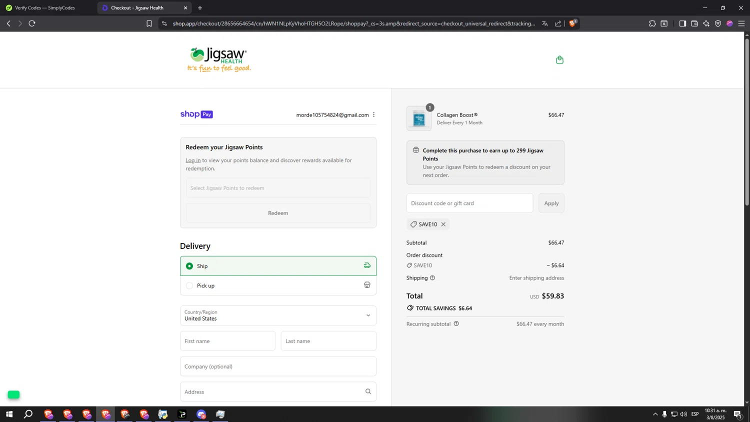Screen dimensions: 750x422
Task: Click the translate page icon
Action: click(x=545, y=23)
